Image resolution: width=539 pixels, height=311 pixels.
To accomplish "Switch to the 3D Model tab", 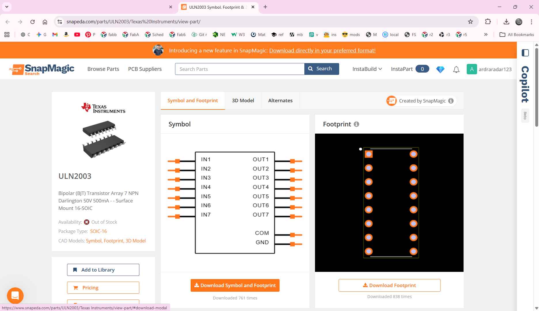I will [243, 100].
